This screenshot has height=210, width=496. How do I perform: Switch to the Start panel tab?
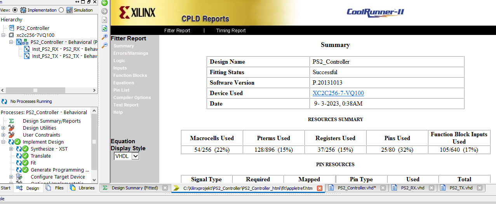(6, 188)
